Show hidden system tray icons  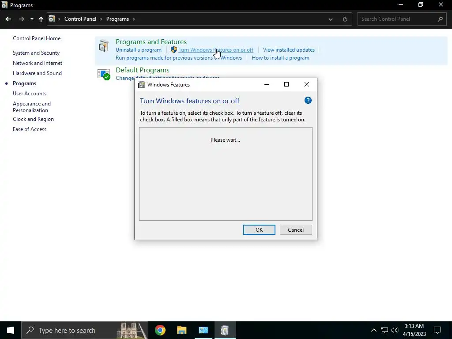373,330
